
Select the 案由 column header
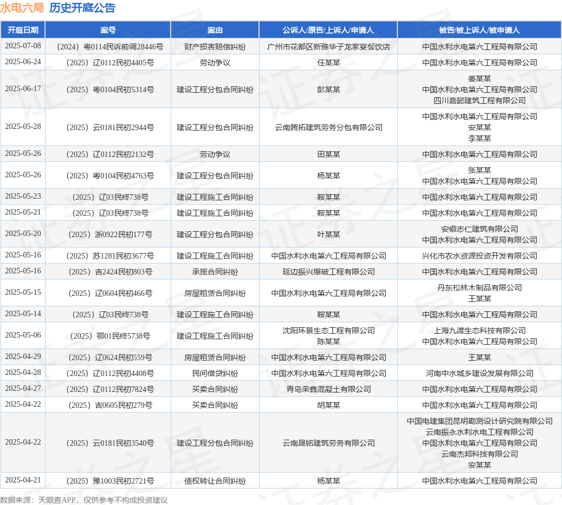point(215,30)
